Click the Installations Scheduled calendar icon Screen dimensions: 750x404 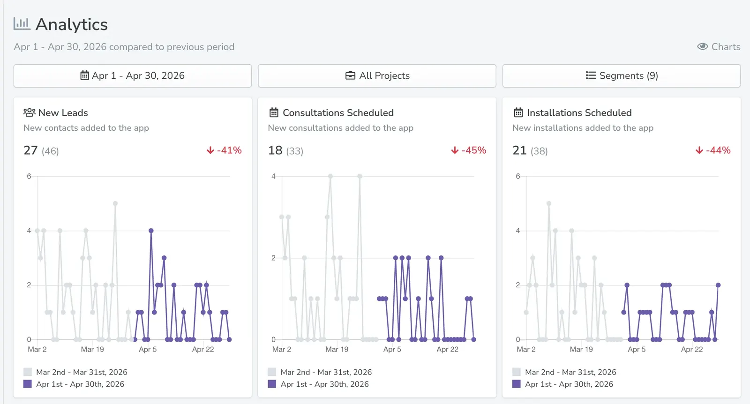coord(518,112)
